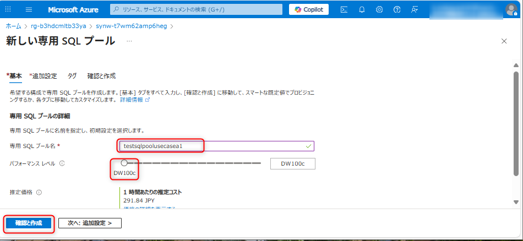The width and height of the screenshot is (523, 241).
Task: Switch to the 確認と作成 tab
Action: (101, 76)
